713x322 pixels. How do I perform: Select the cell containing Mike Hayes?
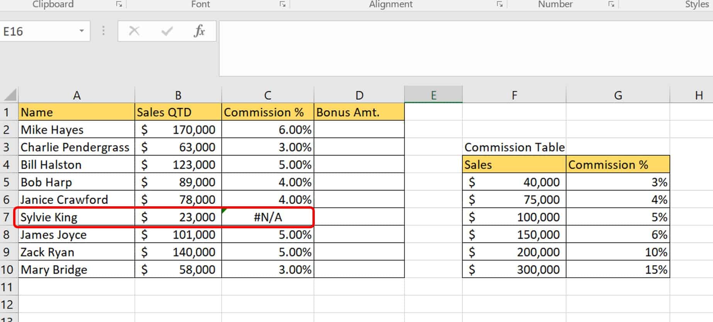tap(76, 130)
